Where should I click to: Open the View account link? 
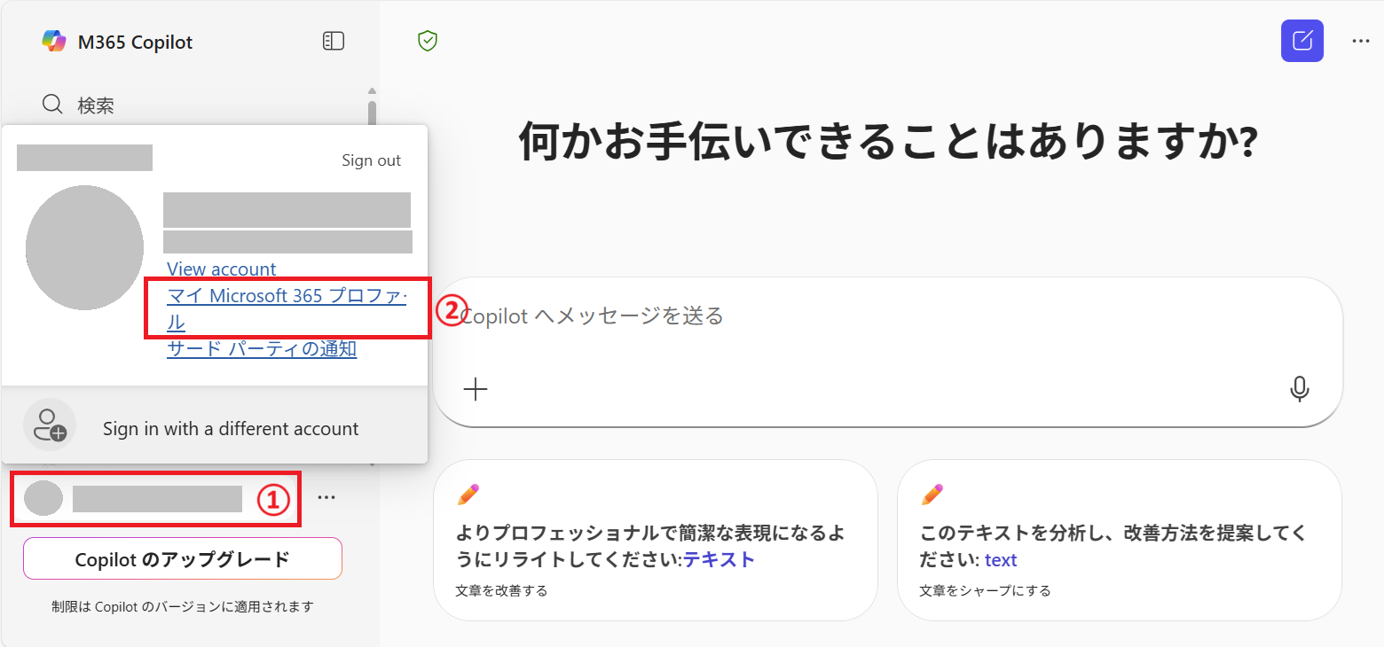point(222,269)
